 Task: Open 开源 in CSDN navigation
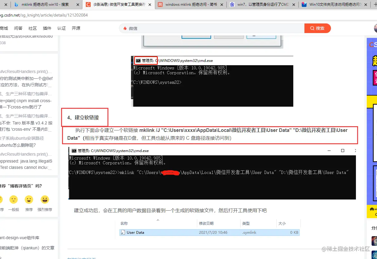point(76,28)
